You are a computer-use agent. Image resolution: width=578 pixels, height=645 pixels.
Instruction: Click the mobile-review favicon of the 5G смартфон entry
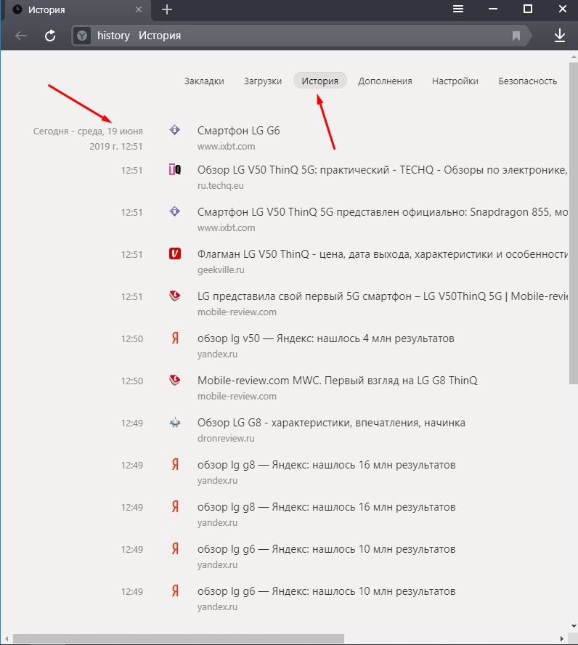point(175,296)
